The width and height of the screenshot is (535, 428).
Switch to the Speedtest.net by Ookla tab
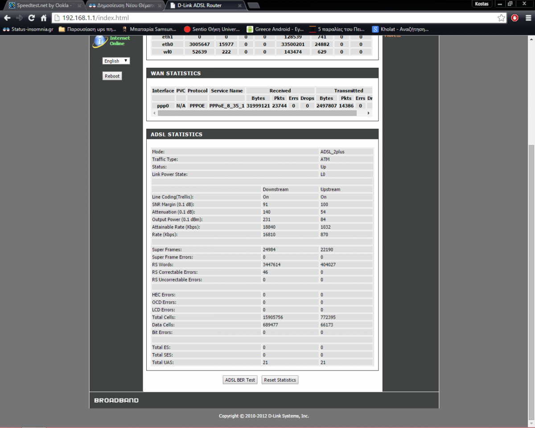43,5
